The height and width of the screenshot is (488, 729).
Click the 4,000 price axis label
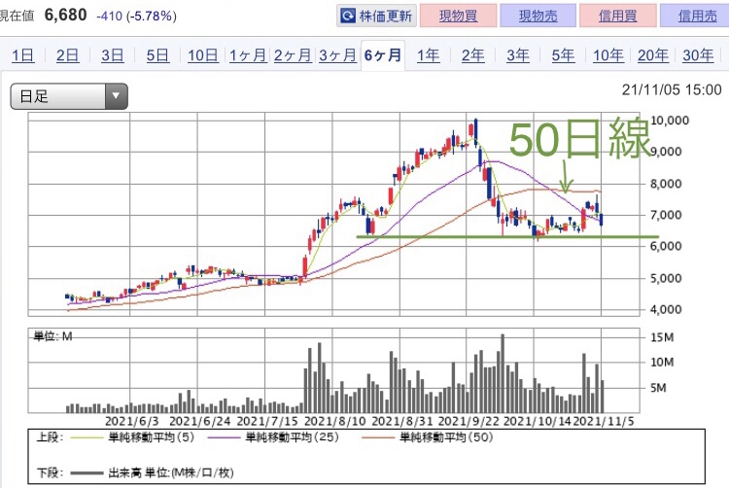pyautogui.click(x=666, y=309)
